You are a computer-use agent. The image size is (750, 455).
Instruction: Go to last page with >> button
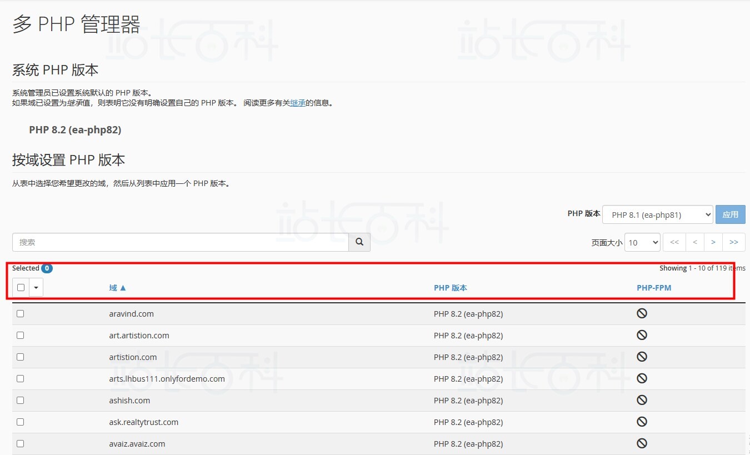[x=734, y=242]
